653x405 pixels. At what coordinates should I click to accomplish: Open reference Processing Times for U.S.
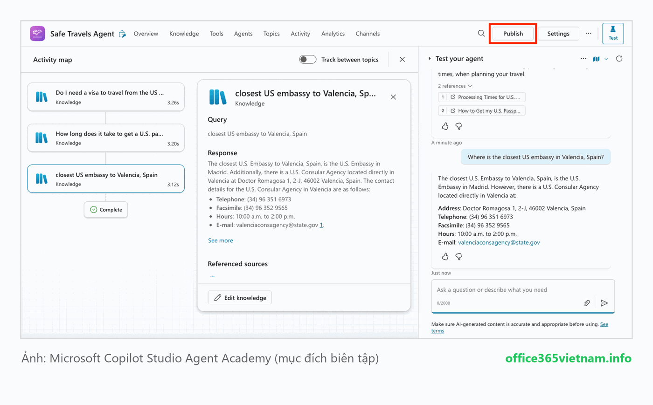[x=482, y=97]
